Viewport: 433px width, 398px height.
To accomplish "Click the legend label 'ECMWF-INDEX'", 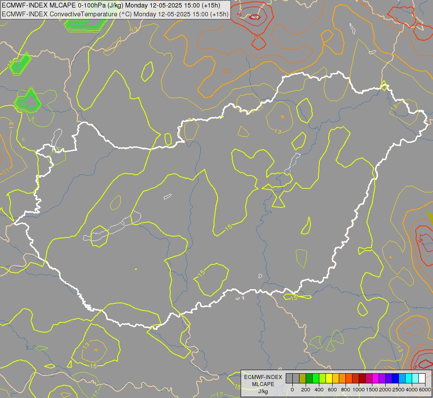I will (x=263, y=377).
